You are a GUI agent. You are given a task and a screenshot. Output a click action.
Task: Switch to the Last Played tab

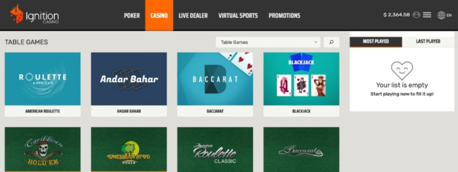click(428, 42)
